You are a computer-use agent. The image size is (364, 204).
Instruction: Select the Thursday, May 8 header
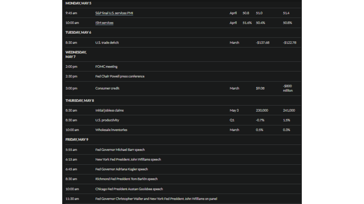[x=80, y=101]
